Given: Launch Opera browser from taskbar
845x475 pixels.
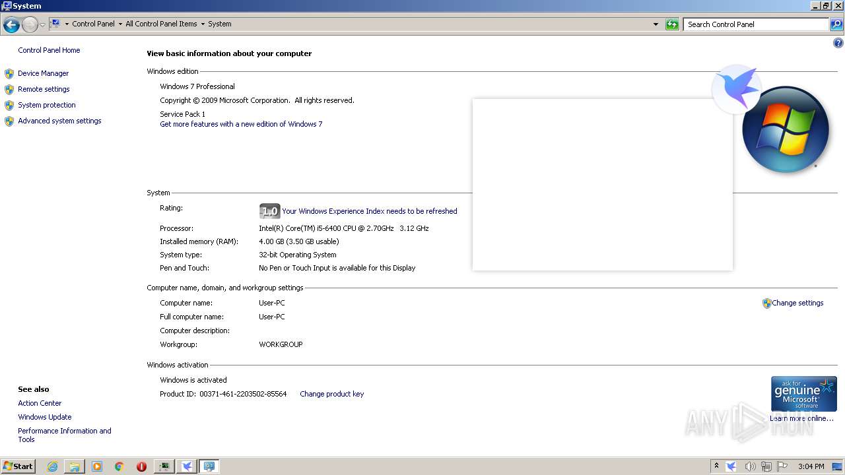Looking at the screenshot, I should click(141, 466).
